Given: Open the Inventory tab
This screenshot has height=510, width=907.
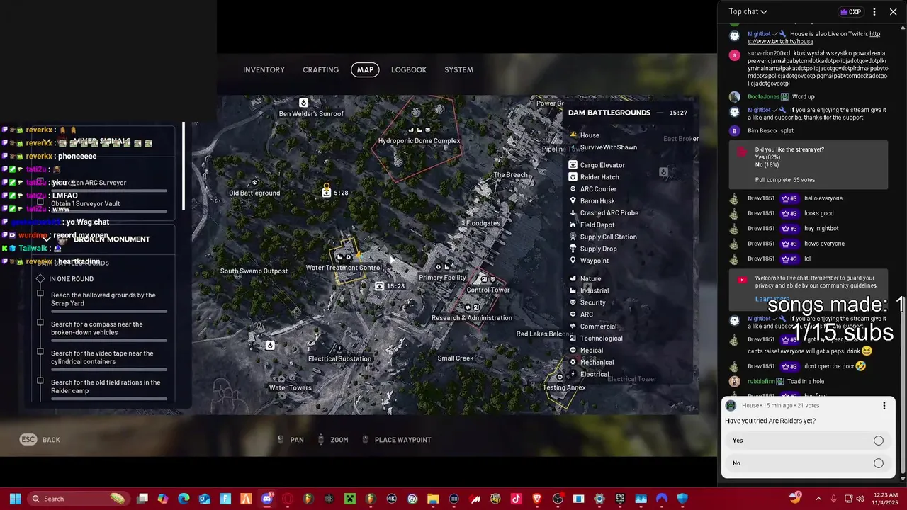Looking at the screenshot, I should tap(264, 69).
